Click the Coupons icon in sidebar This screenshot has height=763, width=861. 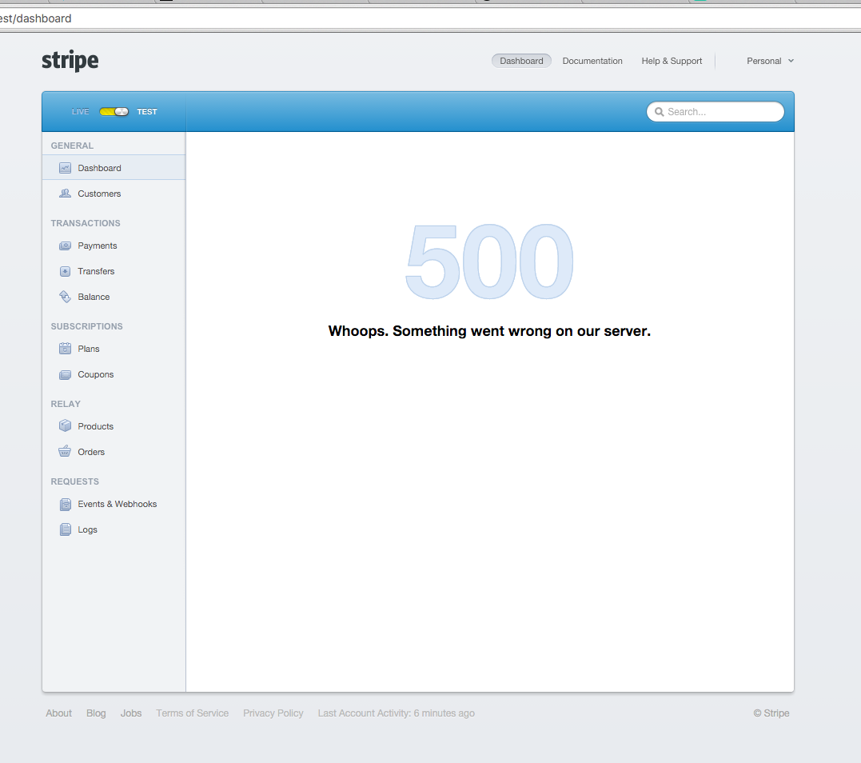pyautogui.click(x=65, y=374)
